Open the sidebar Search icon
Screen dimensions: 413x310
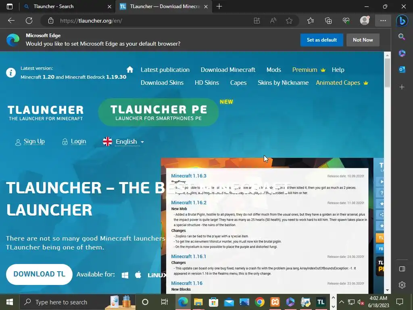point(402,37)
